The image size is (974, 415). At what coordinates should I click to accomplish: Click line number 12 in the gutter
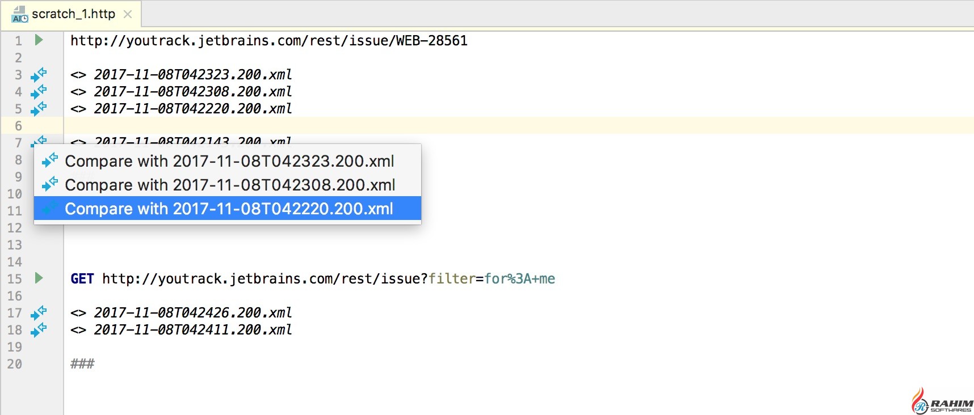click(x=14, y=228)
